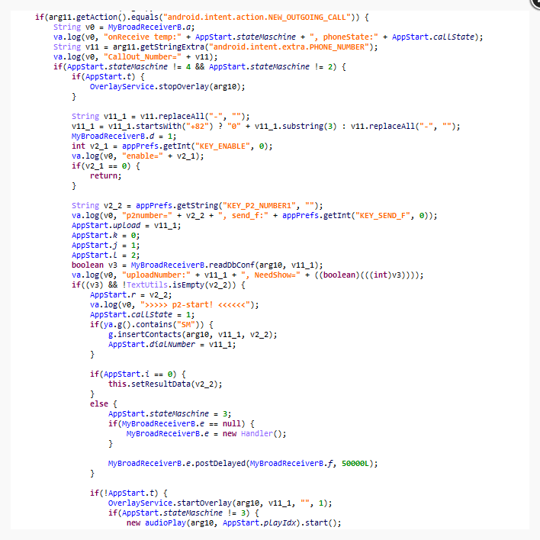Click the "uploadNumber:" string
Screen dimensions: 540x540
pyautogui.click(x=156, y=275)
